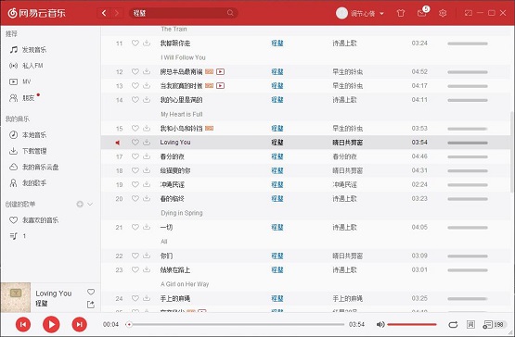Open settings with the gear icon
The width and height of the screenshot is (515, 337).
[443, 13]
